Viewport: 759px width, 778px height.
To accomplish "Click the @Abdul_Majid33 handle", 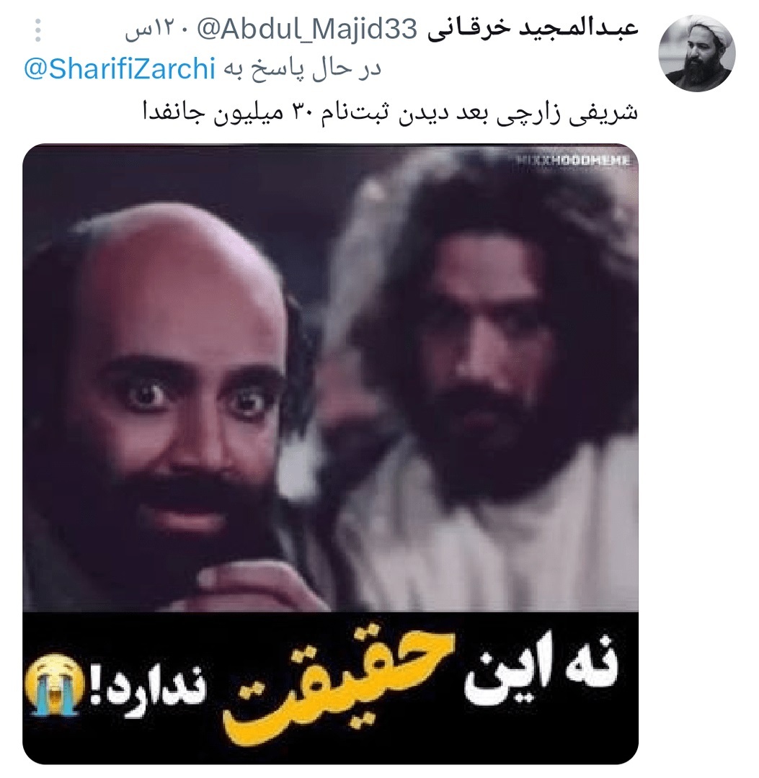I will pyautogui.click(x=307, y=30).
